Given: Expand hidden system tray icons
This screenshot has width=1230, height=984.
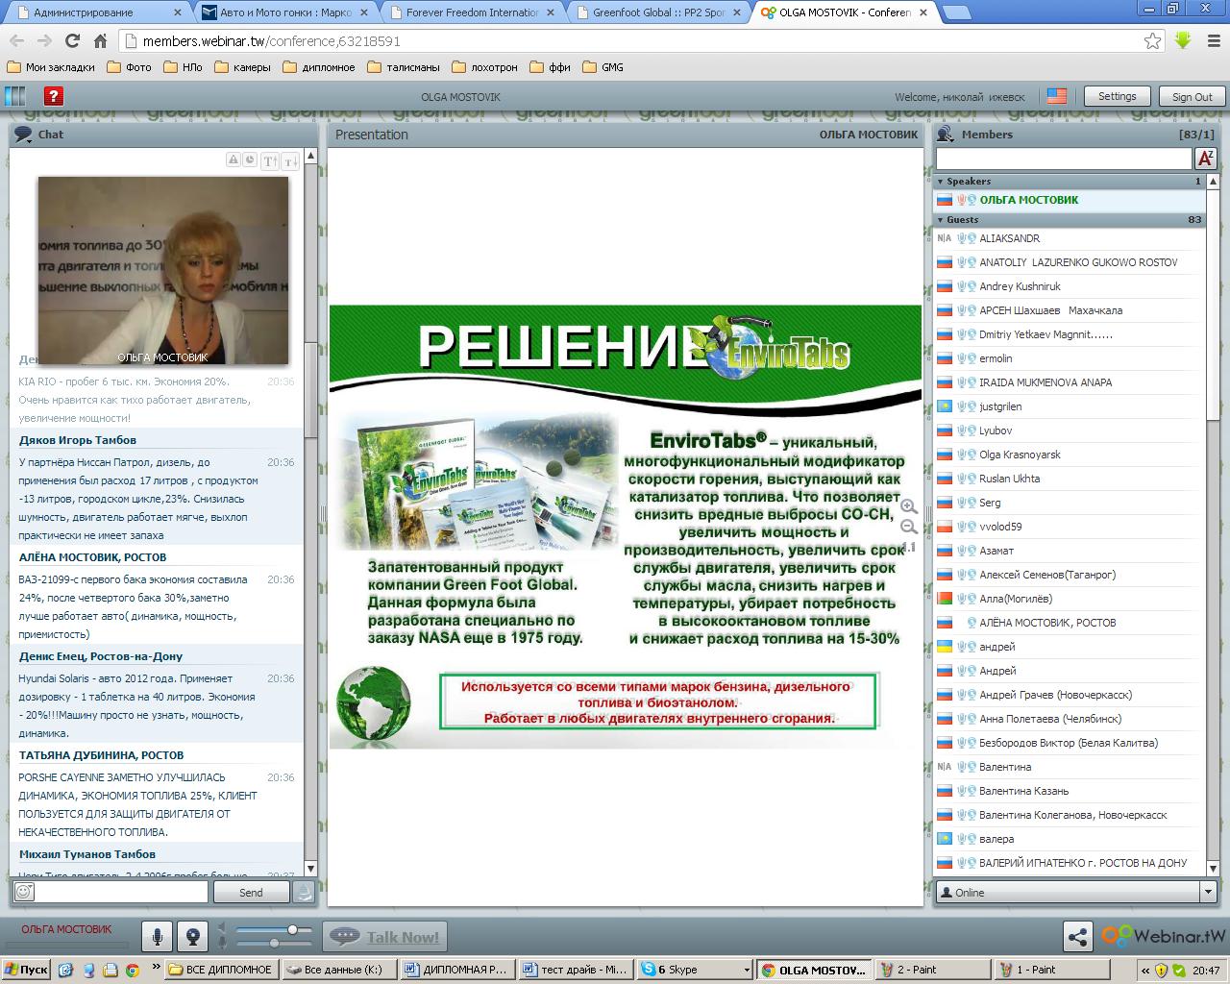Looking at the screenshot, I should 1145,970.
